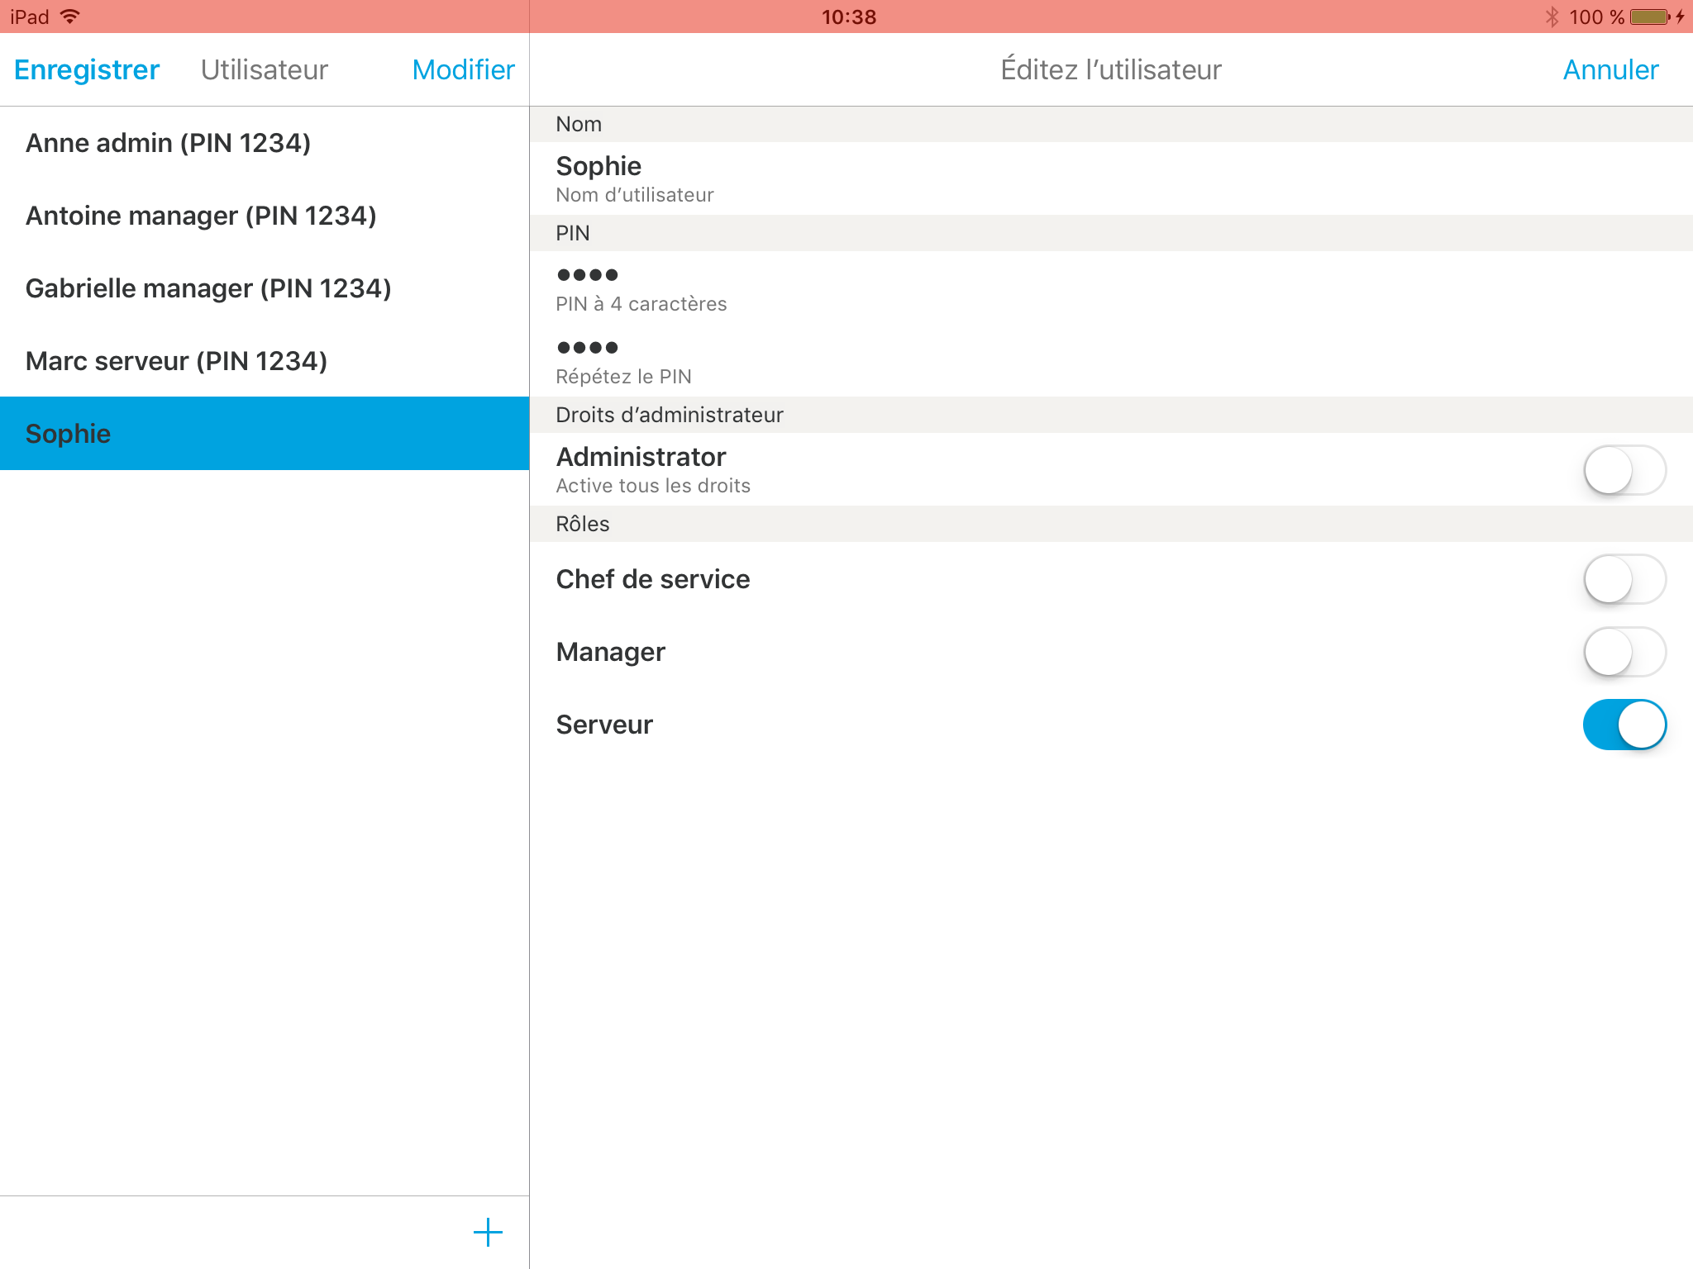The image size is (1693, 1269).
Task: Tap the 10:38 clock in status bar
Action: (849, 17)
